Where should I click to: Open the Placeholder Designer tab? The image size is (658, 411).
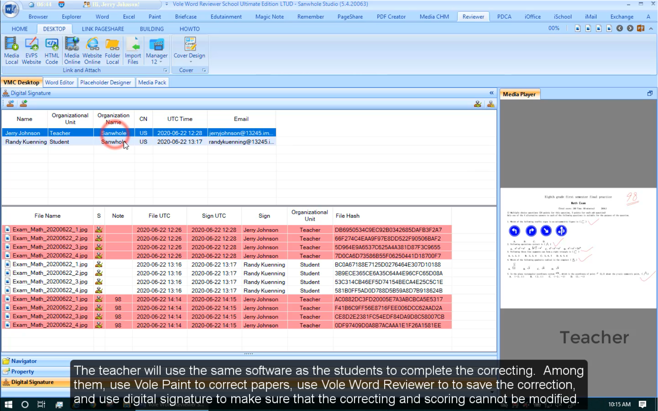tap(105, 82)
